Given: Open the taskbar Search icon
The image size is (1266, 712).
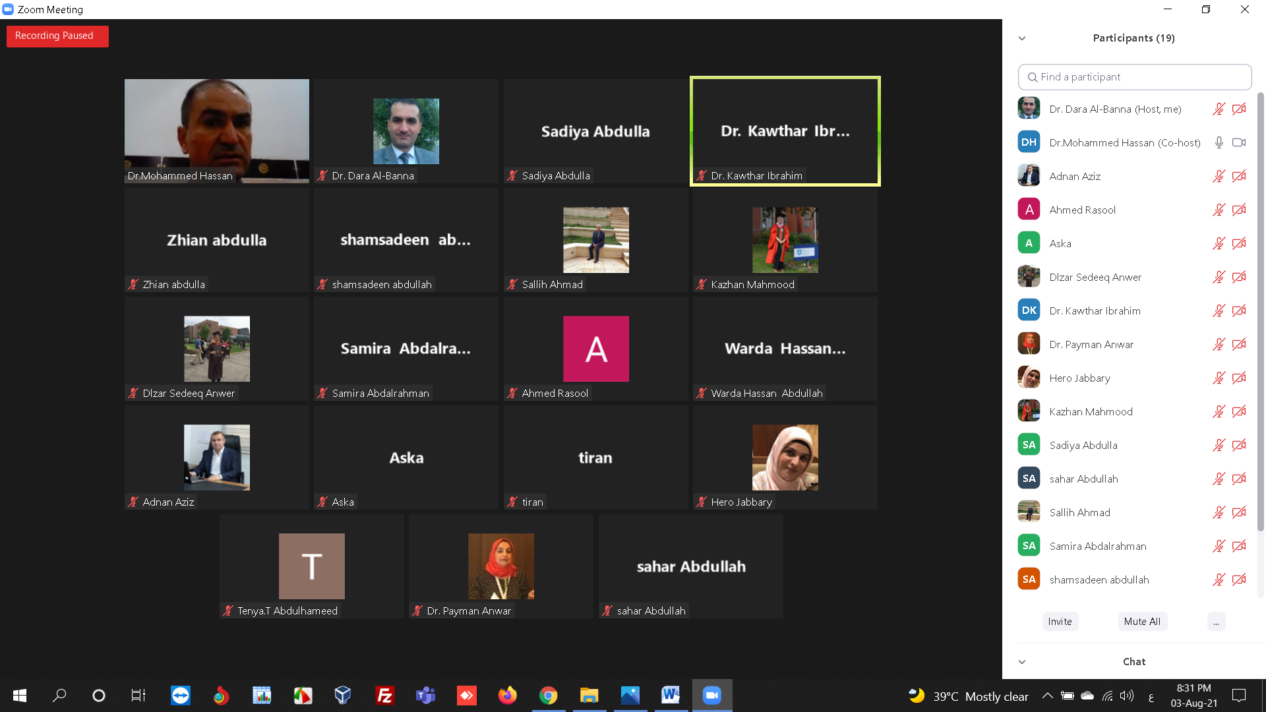Looking at the screenshot, I should (59, 696).
